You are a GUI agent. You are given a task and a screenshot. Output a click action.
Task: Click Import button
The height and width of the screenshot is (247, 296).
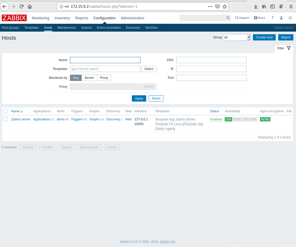[286, 37]
